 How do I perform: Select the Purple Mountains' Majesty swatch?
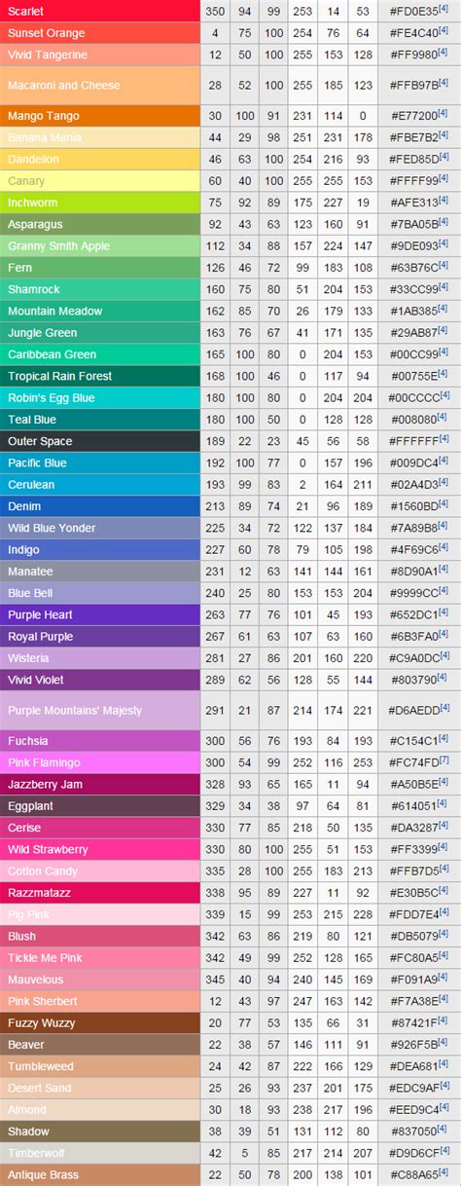coord(100,710)
